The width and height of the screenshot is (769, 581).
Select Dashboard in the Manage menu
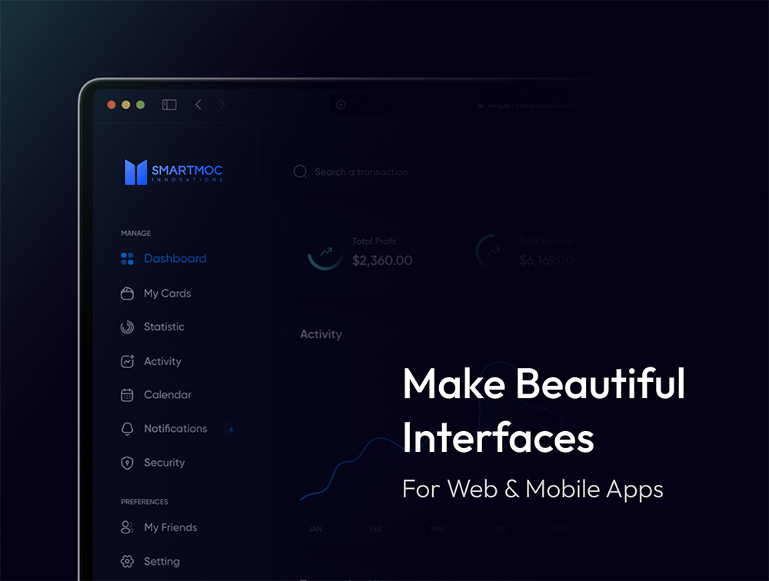coord(175,259)
